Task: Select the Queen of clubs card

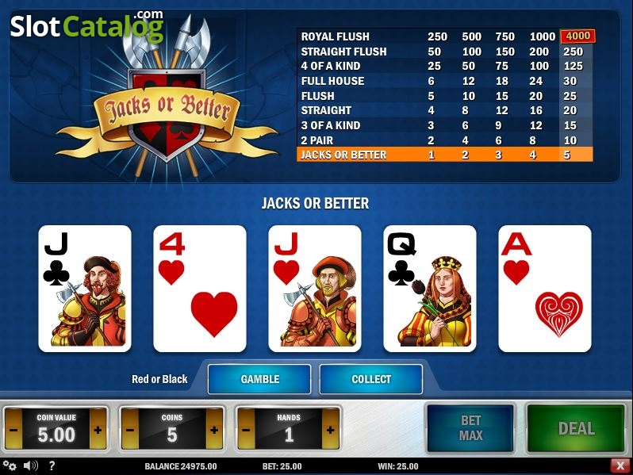Action: [x=430, y=289]
